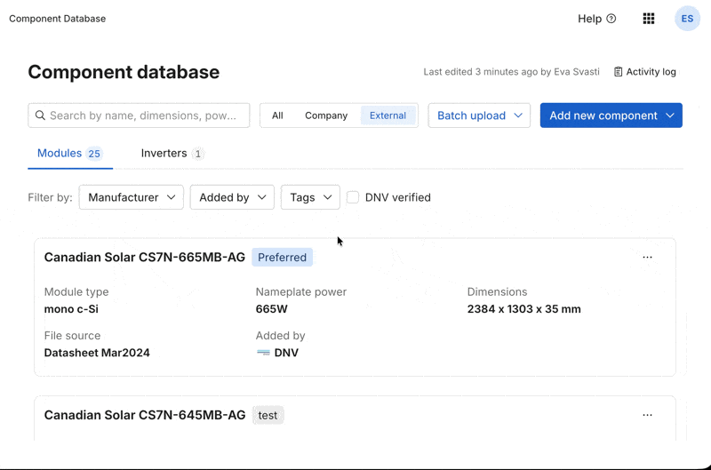This screenshot has width=711, height=470.
Task: Click the Modules count badge 25
Action: 94,154
